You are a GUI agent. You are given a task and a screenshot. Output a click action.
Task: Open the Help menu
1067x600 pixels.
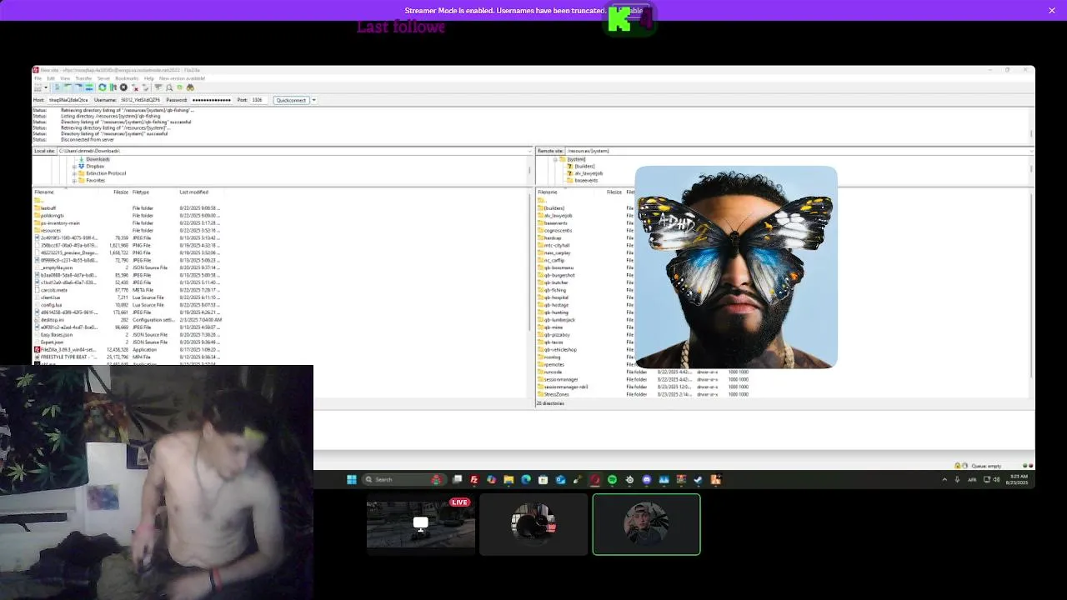(148, 78)
